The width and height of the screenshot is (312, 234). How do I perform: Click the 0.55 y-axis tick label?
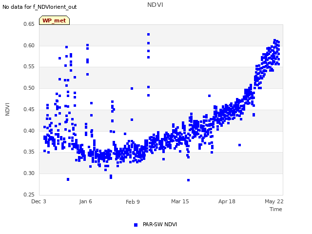[x=29, y=67]
